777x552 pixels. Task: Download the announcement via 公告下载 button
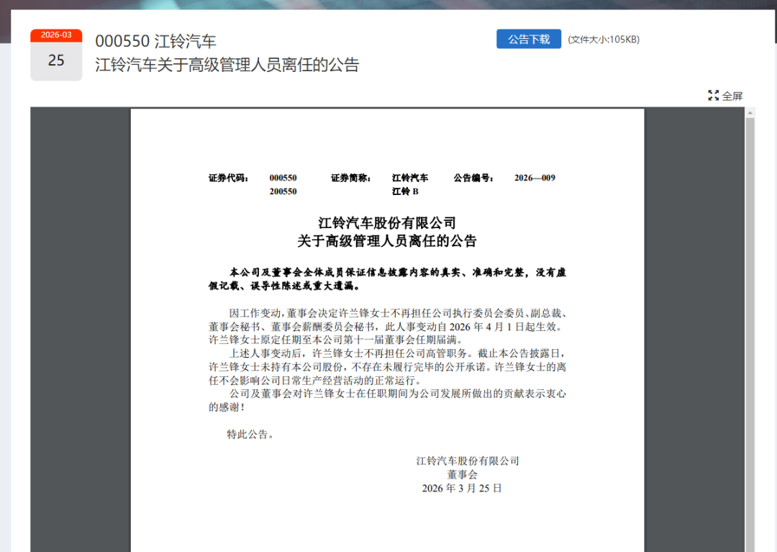click(528, 40)
